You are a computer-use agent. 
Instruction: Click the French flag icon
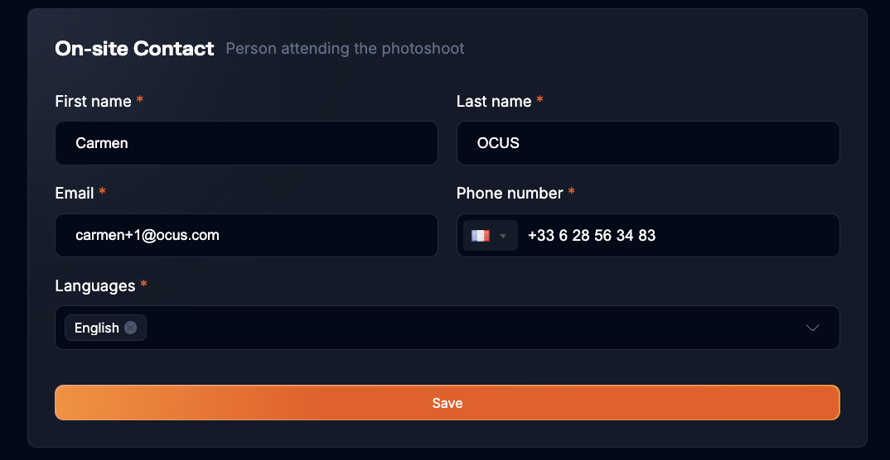coord(481,236)
